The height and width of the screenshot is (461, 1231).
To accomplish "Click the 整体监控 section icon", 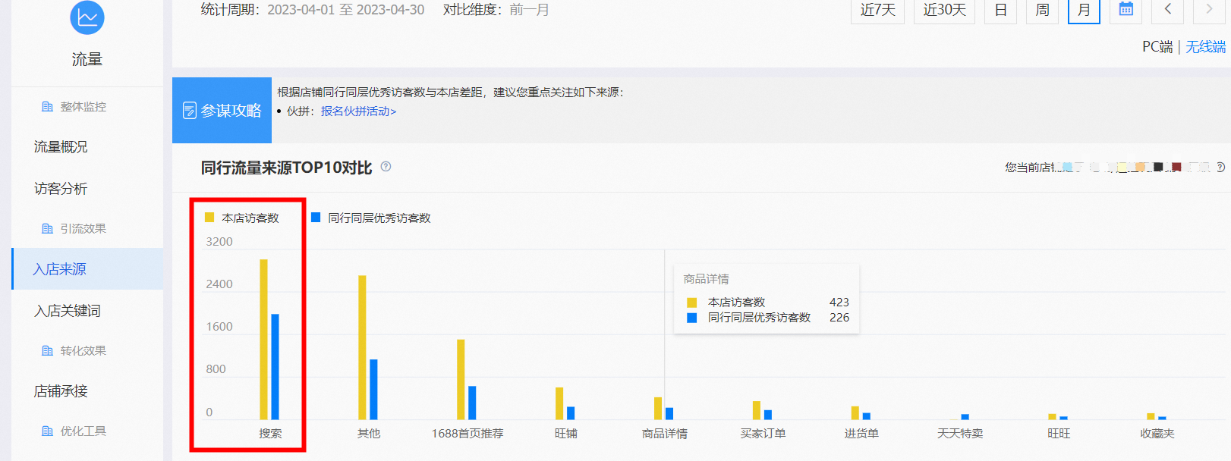I will [x=47, y=107].
